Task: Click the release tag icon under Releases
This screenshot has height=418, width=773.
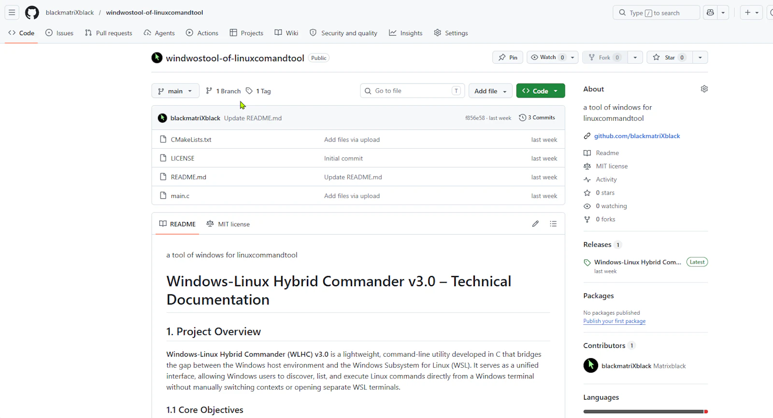Action: (x=587, y=263)
